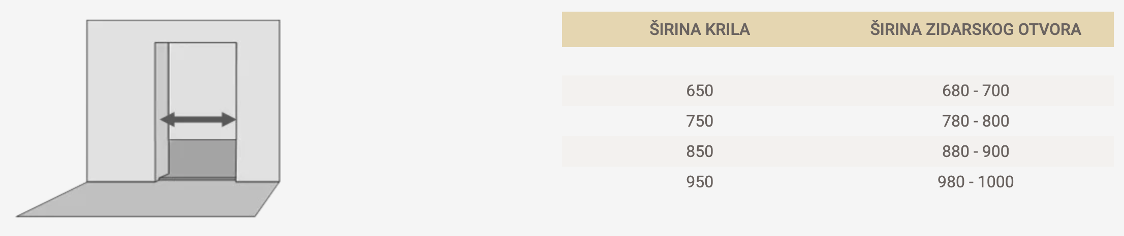Click the wall area above the doorway

tap(196, 31)
